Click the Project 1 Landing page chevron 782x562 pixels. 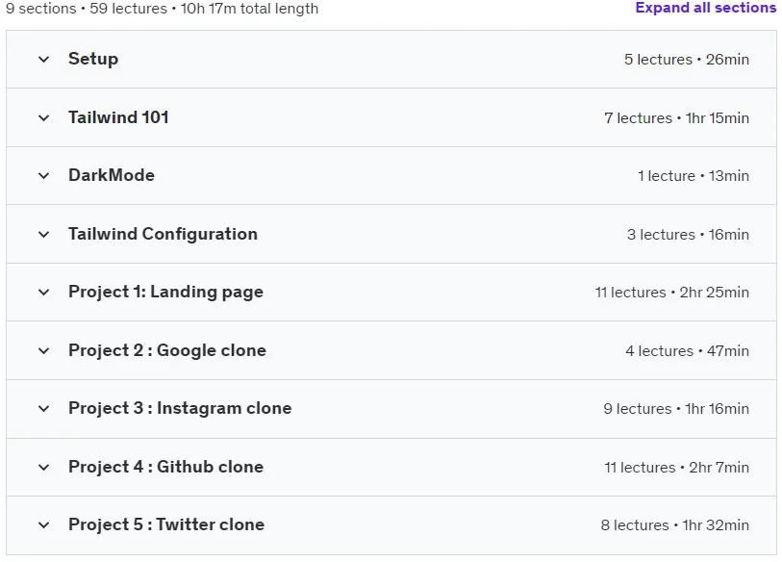pos(44,292)
